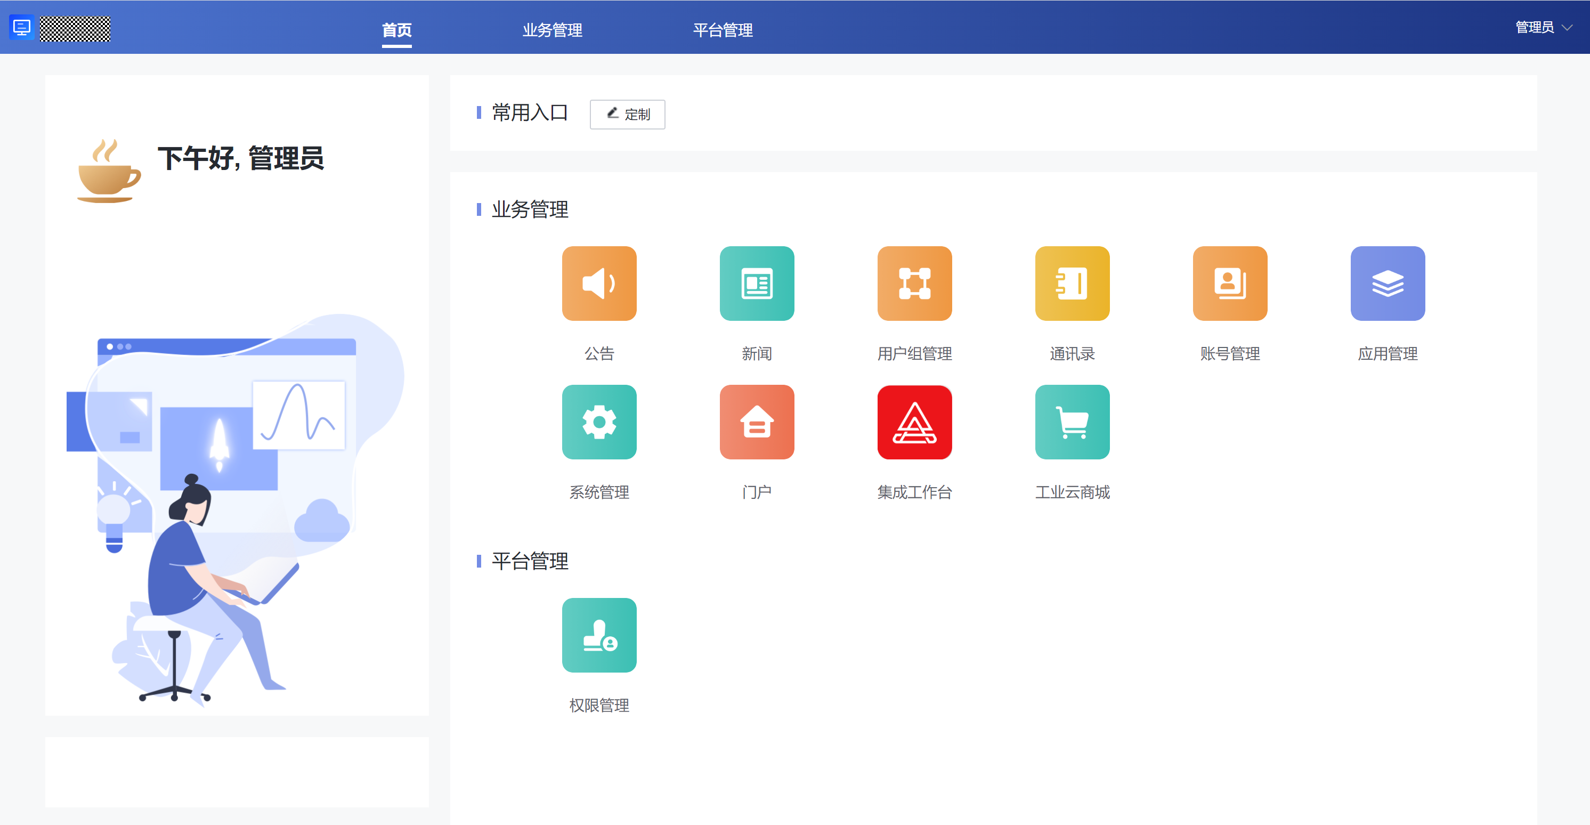The width and height of the screenshot is (1590, 825).
Task: Open the 新闻 news app icon
Action: 757,284
